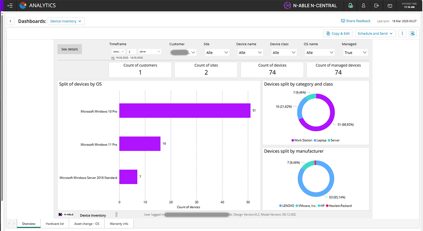This screenshot has height=231, width=423.
Task: Open the notifications bell icon
Action: pyautogui.click(x=350, y=5)
